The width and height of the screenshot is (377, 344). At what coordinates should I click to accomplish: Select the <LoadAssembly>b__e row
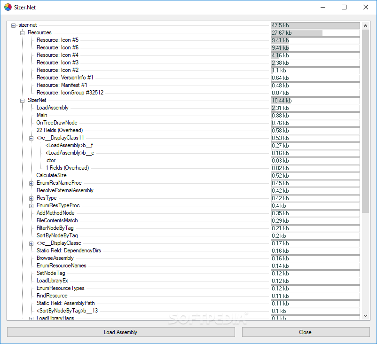click(x=70, y=153)
